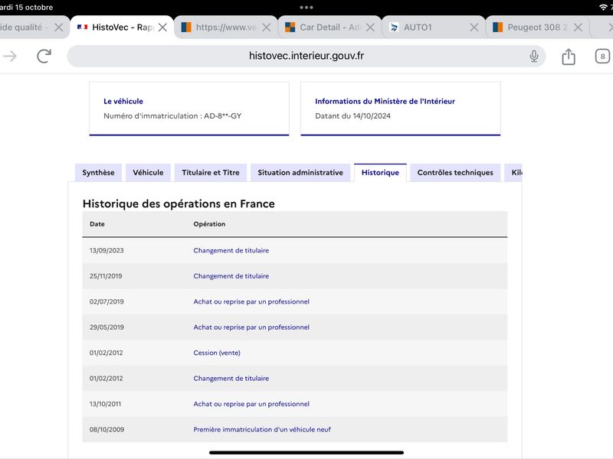Open the Contrôles techniques tab
The image size is (613, 459).
[455, 173]
